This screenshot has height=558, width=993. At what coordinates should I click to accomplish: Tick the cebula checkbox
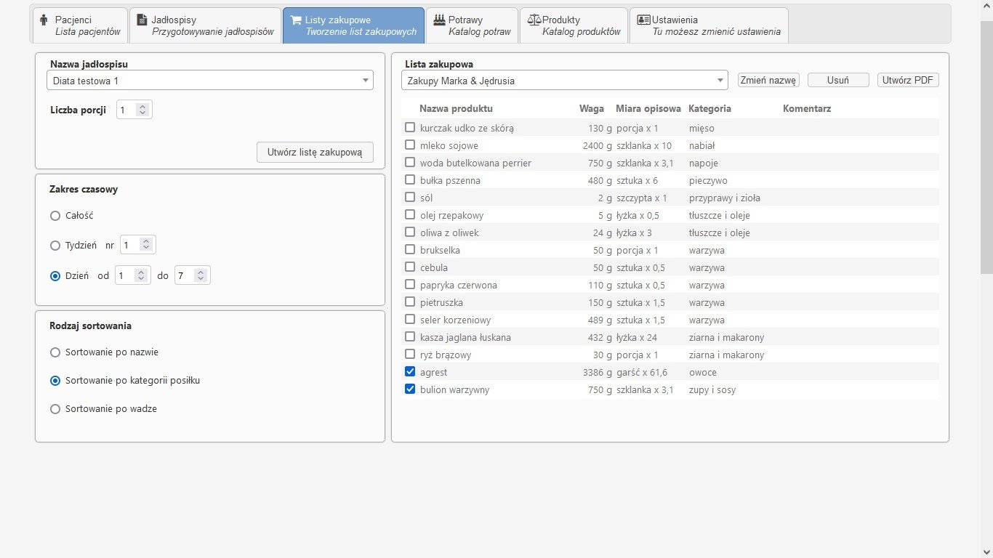[x=410, y=267]
